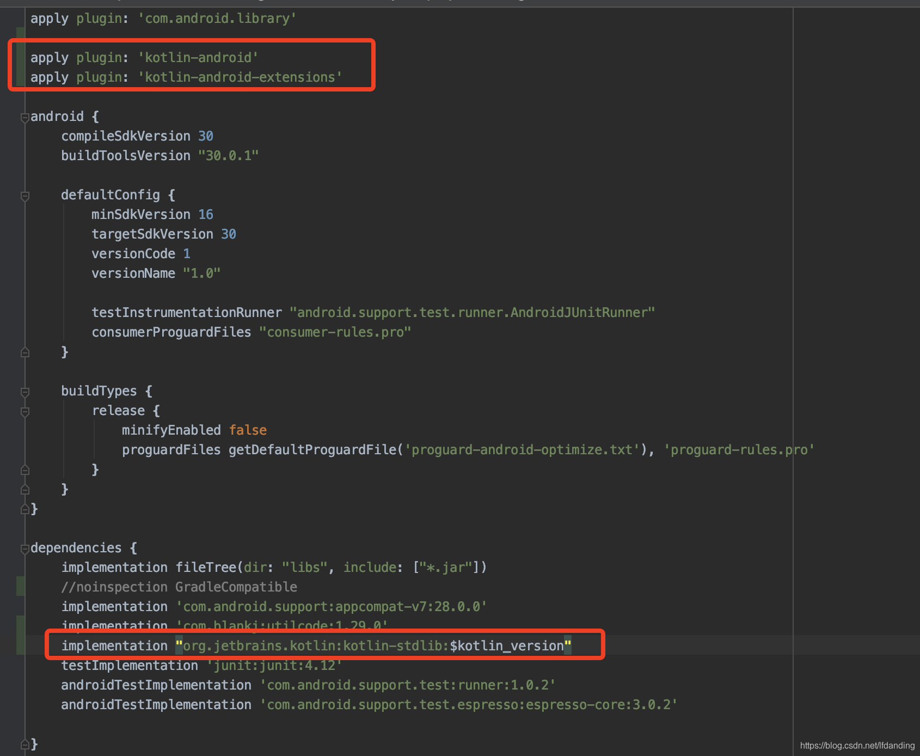Click fold end marker of buildTypes block
The image size is (920, 756).
[24, 490]
